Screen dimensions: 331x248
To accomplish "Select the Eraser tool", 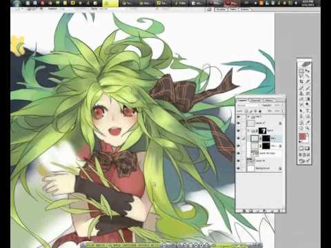I will pos(301,99).
